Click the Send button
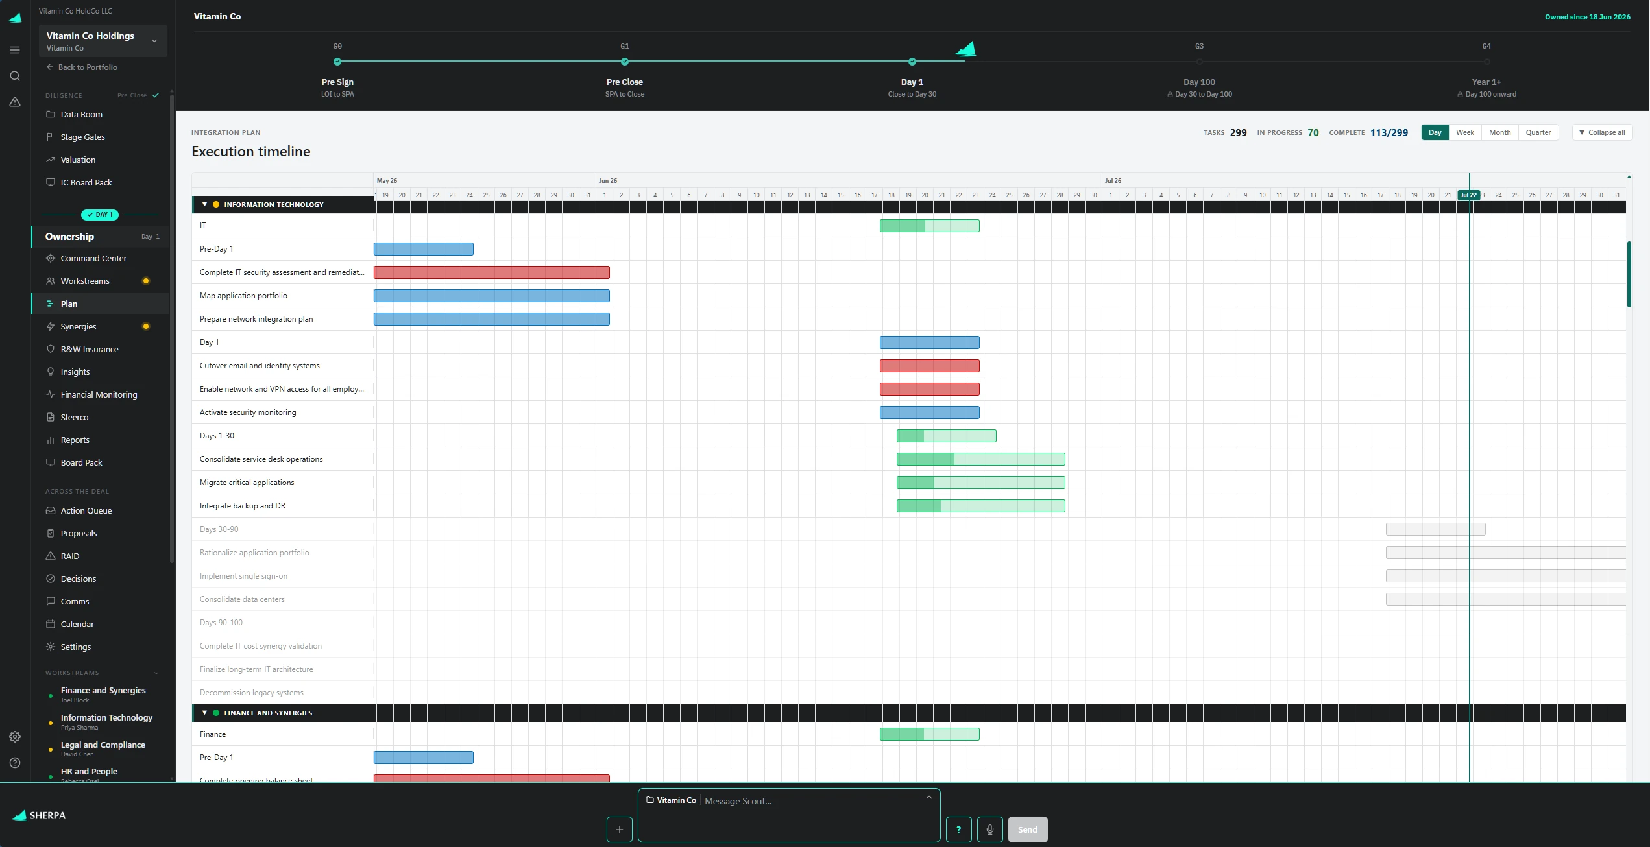 pos(1027,829)
